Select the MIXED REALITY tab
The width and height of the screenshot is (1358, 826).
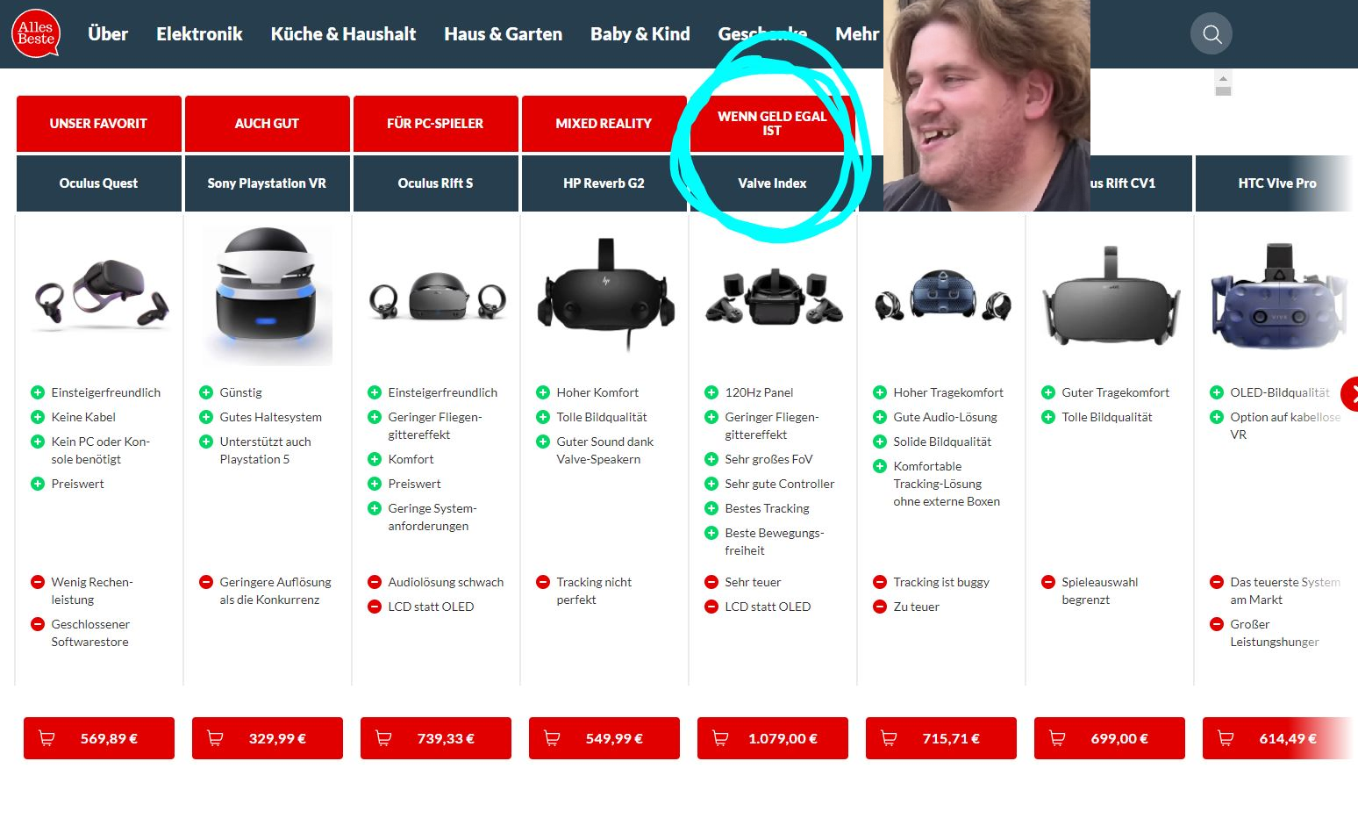tap(604, 124)
